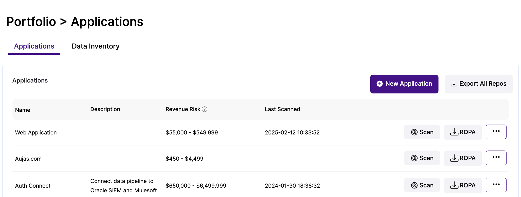
Task: Expand the more-options menu for Auth Connect
Action: 496,185
